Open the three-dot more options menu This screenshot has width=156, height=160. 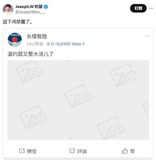(x=151, y=8)
